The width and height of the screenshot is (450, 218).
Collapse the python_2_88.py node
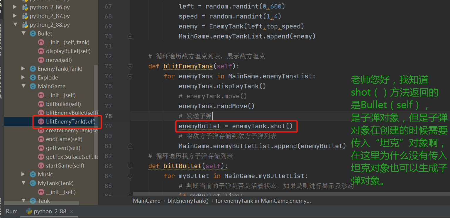point(15,25)
